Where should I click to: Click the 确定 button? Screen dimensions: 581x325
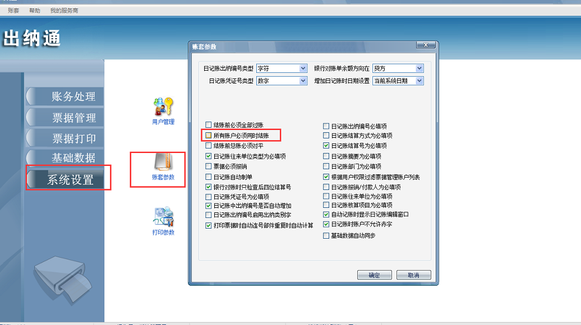374,275
